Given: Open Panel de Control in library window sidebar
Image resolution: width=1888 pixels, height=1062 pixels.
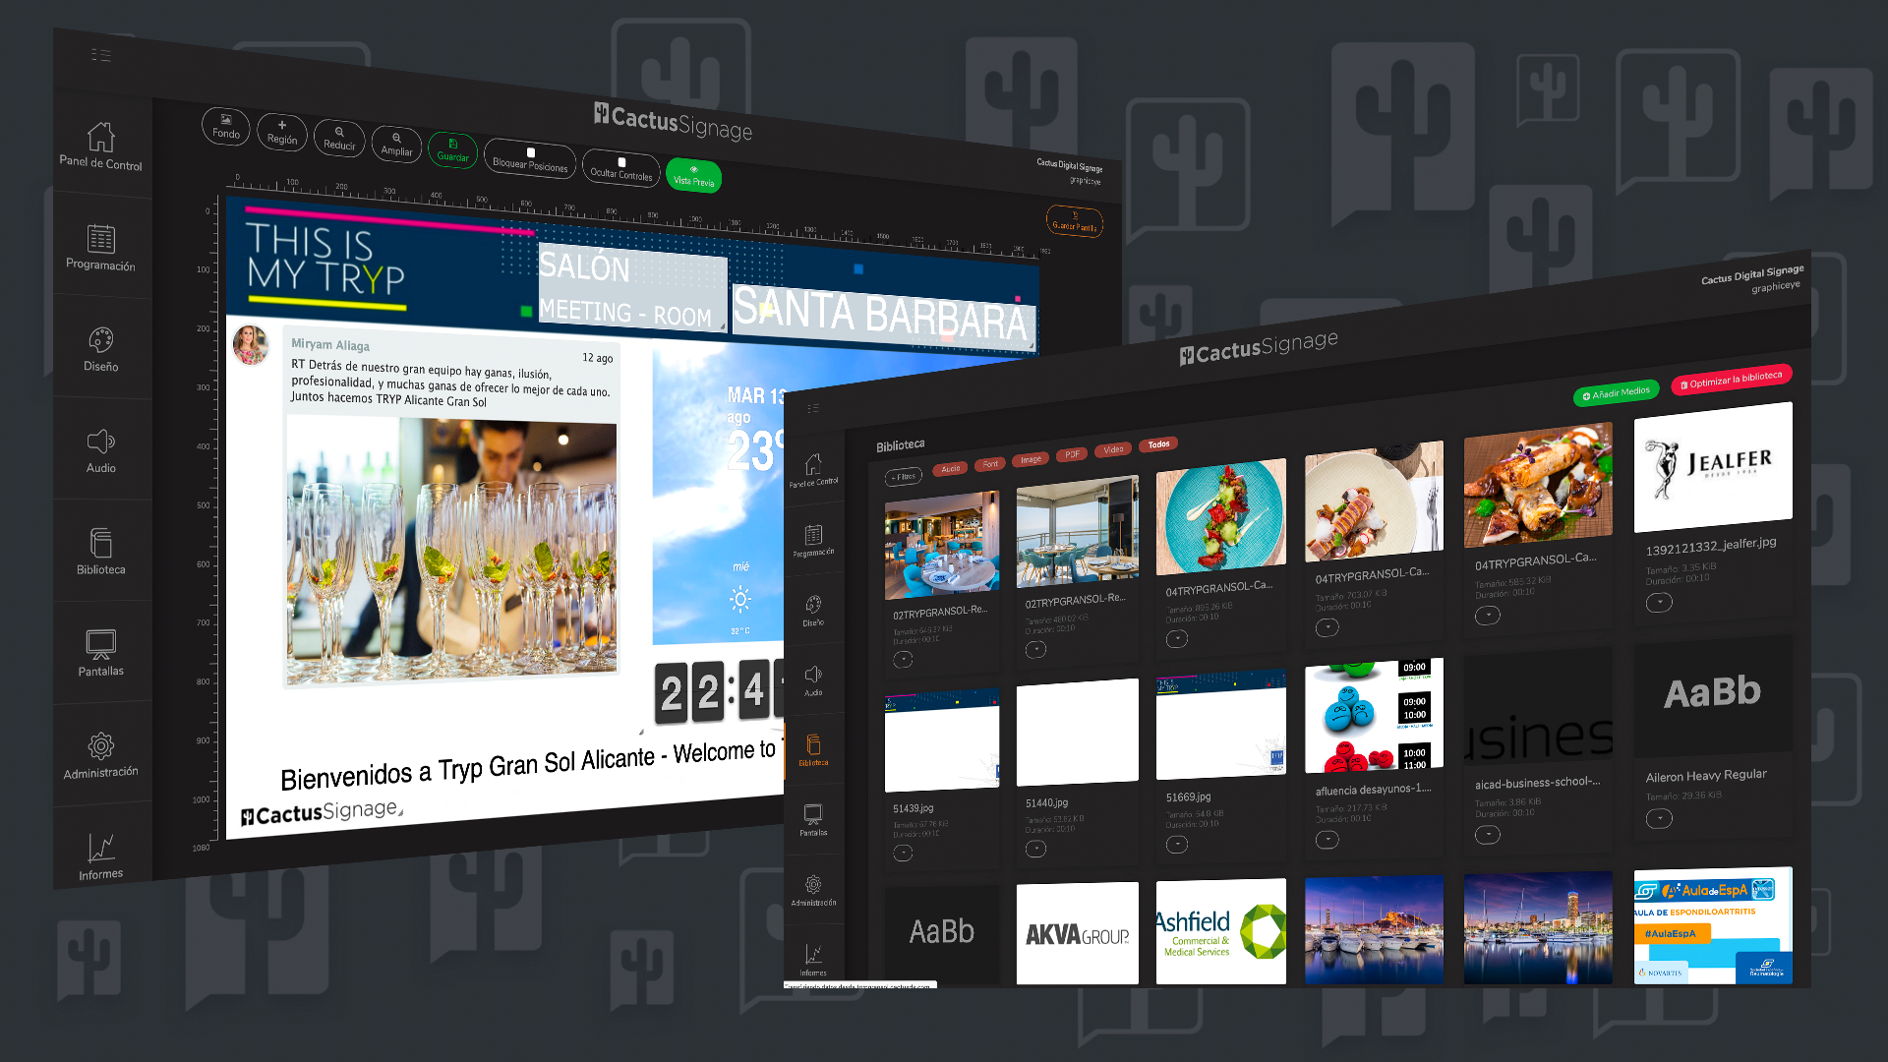Looking at the screenshot, I should click(x=813, y=470).
